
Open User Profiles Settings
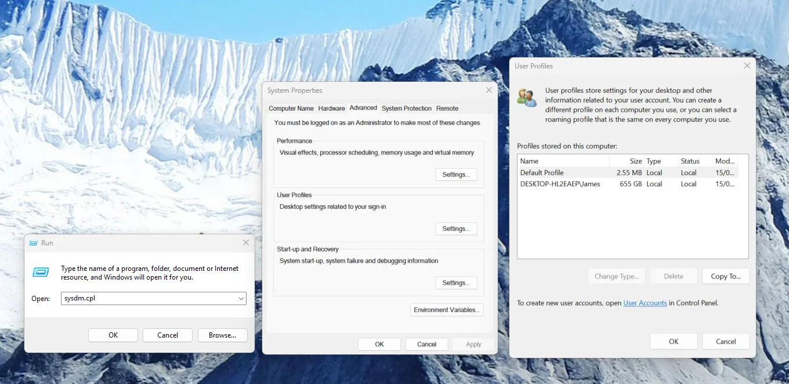point(456,228)
